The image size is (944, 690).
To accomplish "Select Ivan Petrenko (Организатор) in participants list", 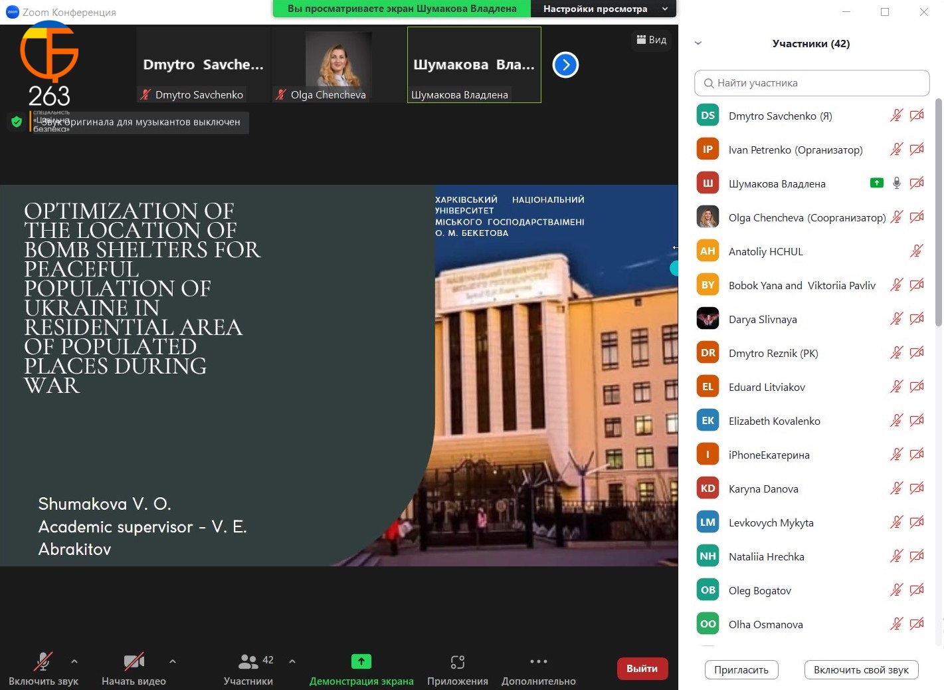I will tap(810, 150).
